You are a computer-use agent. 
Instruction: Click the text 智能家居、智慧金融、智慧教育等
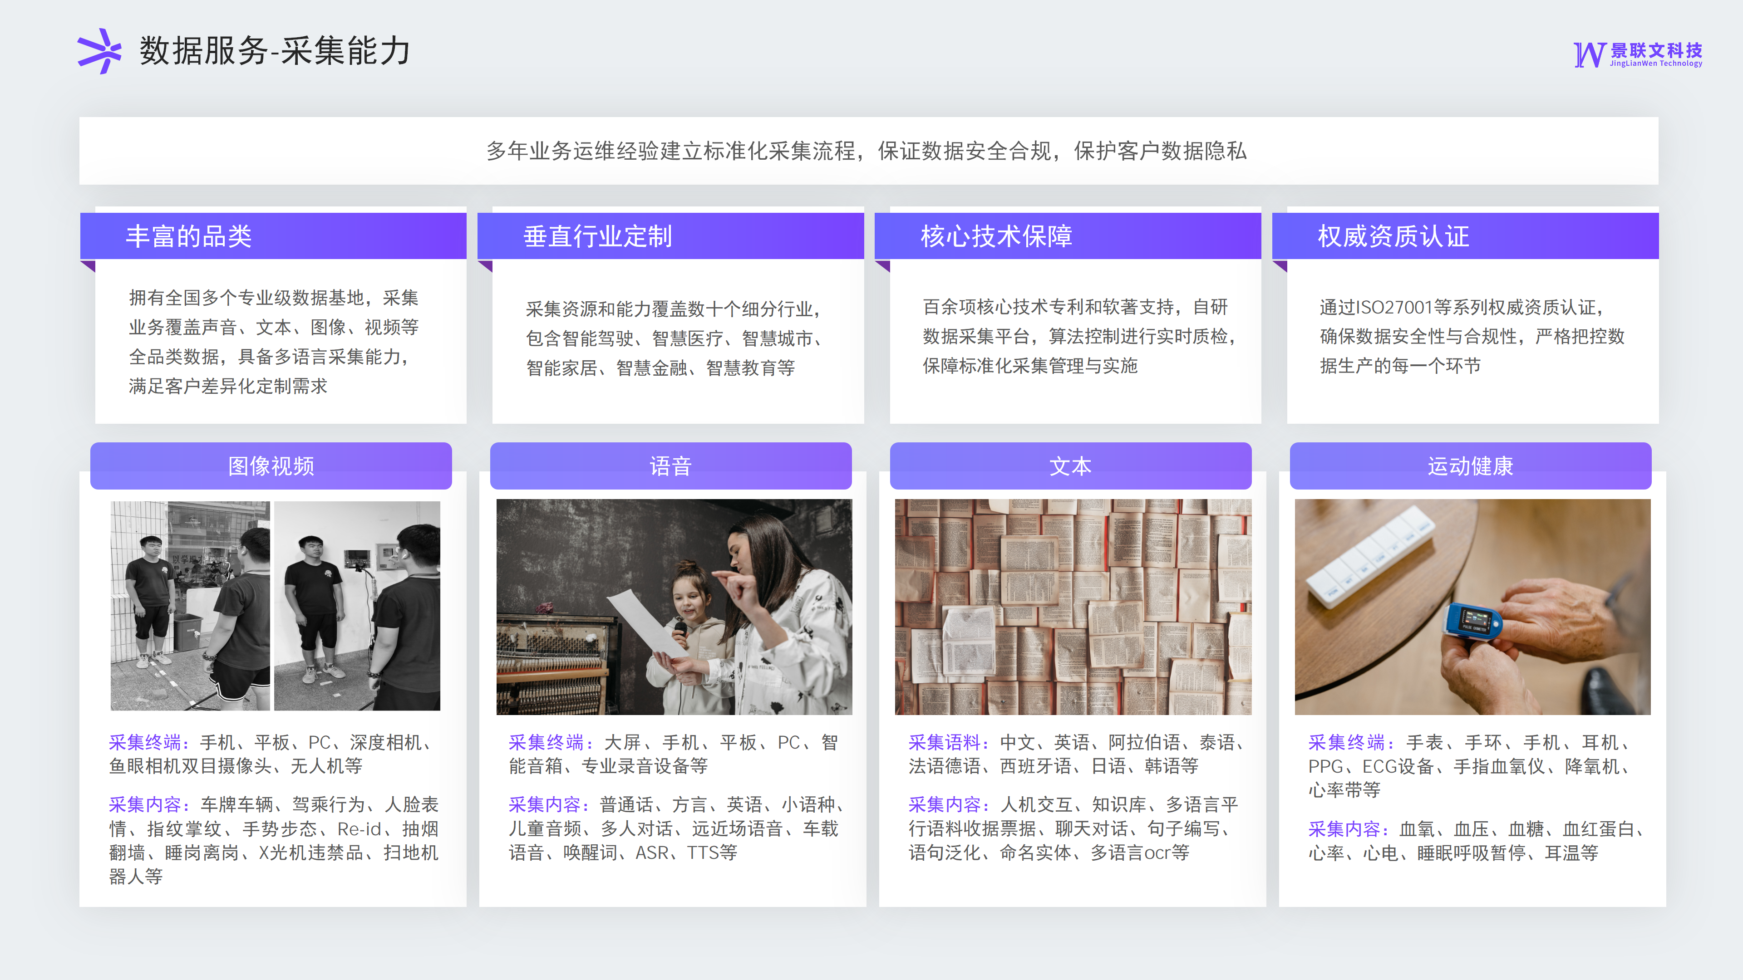tap(660, 368)
